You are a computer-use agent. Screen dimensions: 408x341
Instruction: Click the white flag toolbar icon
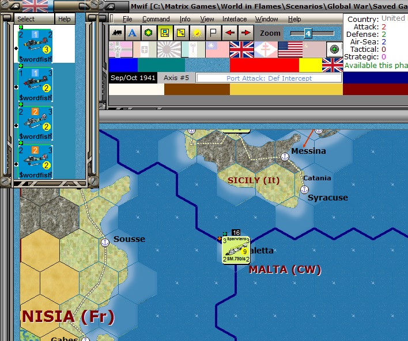[213, 33]
